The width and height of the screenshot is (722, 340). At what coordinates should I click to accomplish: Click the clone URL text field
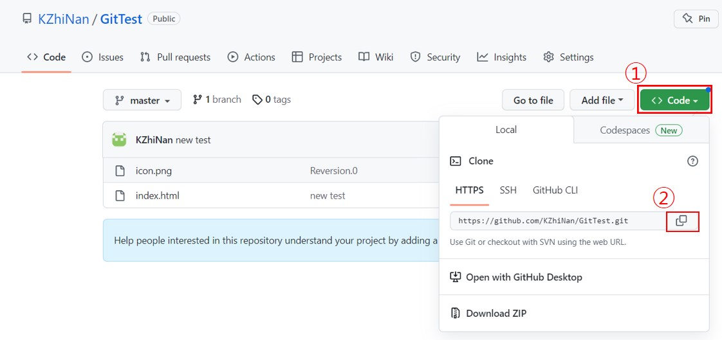[558, 221]
